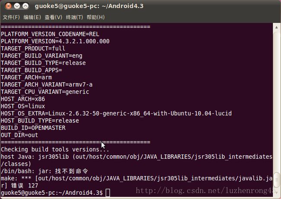
Task: Click the cursor block at the shell prompt
Action: 108,193
